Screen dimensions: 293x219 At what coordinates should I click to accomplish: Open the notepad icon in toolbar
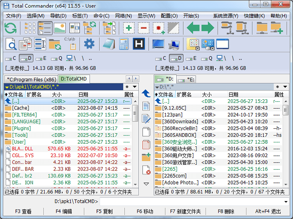point(109,44)
